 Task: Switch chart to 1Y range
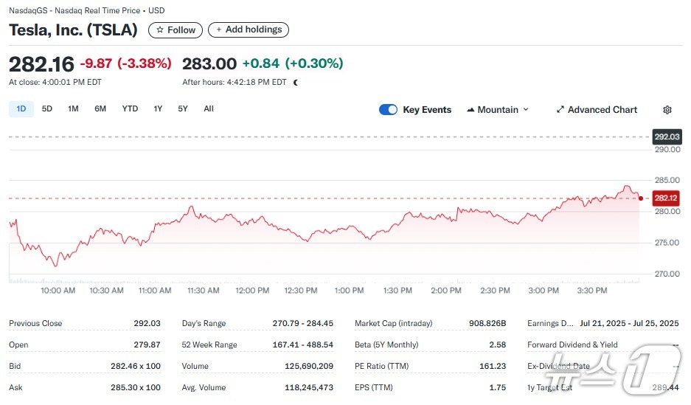(158, 109)
